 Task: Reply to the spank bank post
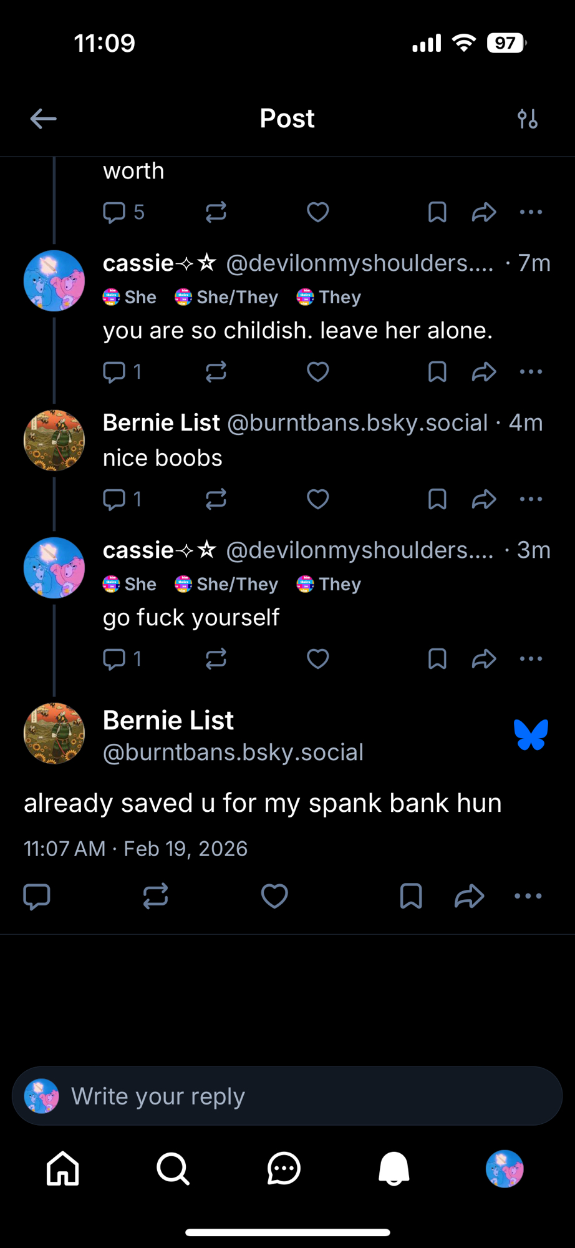pos(37,896)
